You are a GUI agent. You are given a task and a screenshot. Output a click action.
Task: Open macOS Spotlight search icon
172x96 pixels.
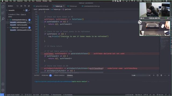(x=164, y=1)
